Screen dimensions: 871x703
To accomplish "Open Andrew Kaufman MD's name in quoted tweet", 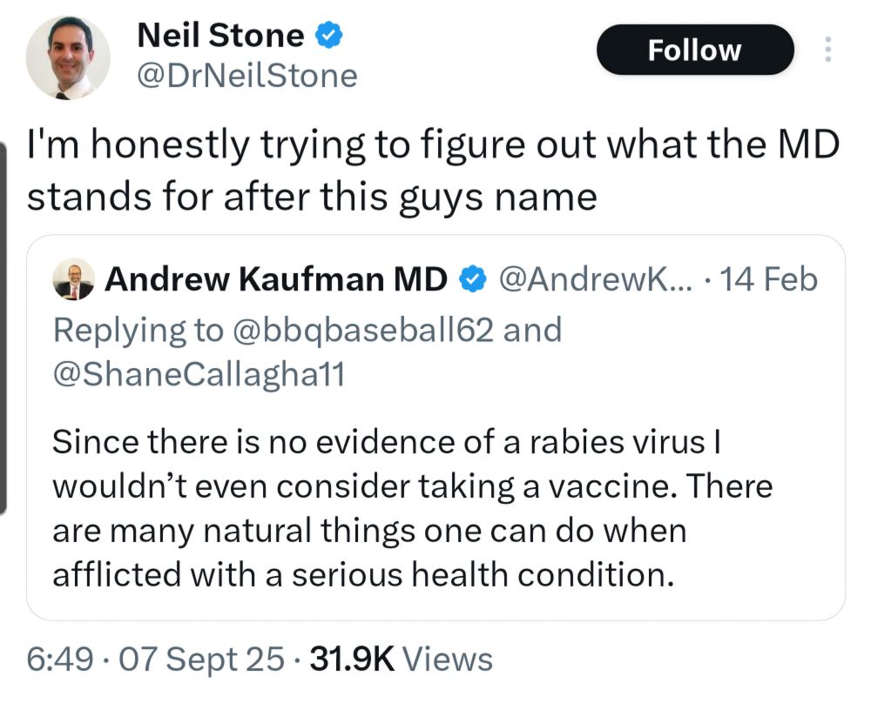I will pyautogui.click(x=276, y=280).
